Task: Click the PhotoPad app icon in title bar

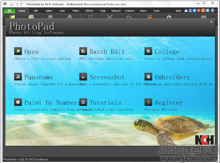Action: (5, 4)
